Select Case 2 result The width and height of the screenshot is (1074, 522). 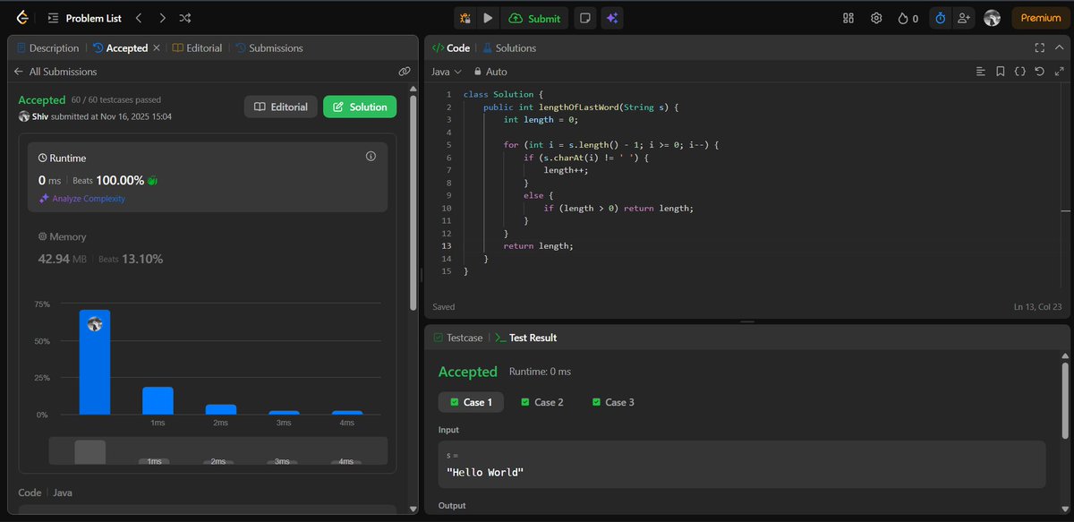[542, 402]
